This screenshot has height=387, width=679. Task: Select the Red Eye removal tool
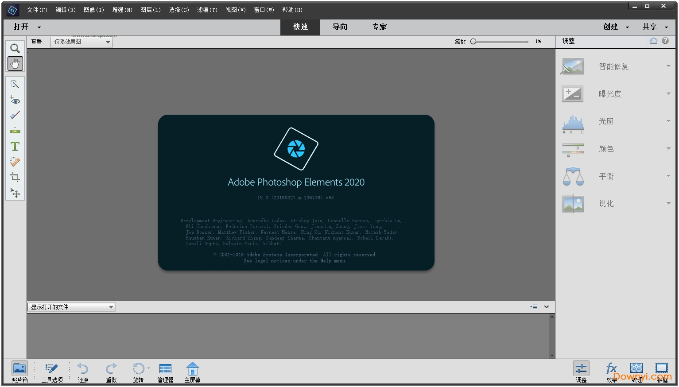(15, 101)
